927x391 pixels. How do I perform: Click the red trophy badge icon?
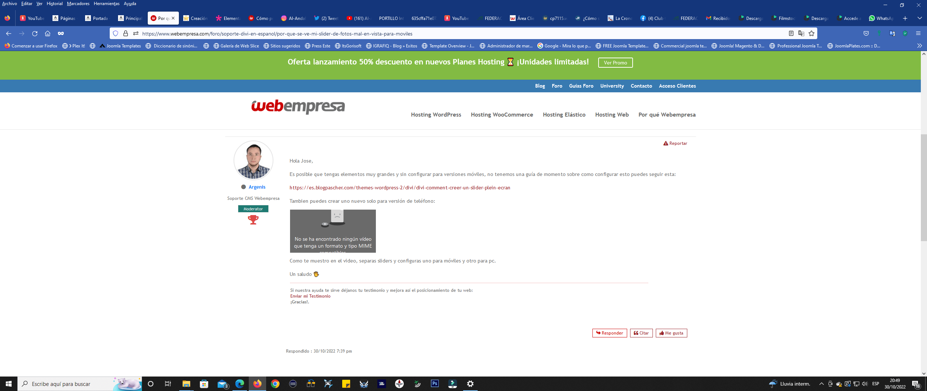tap(253, 219)
